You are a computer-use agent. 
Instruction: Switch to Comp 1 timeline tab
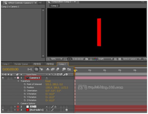click(6, 64)
